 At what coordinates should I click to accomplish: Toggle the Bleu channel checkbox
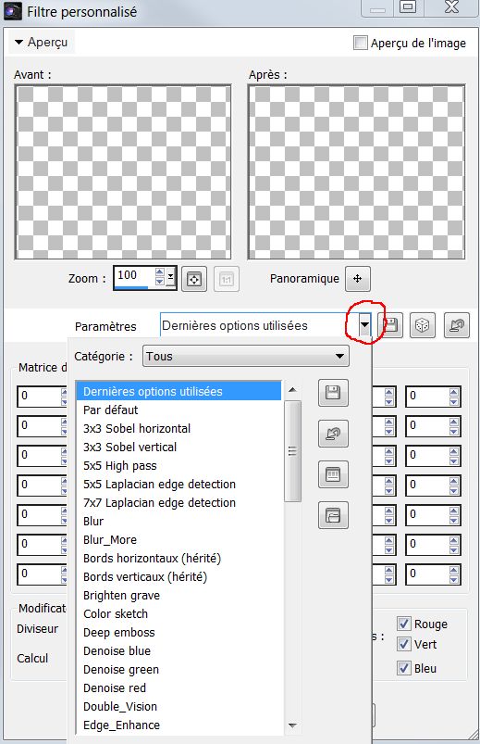[404, 668]
